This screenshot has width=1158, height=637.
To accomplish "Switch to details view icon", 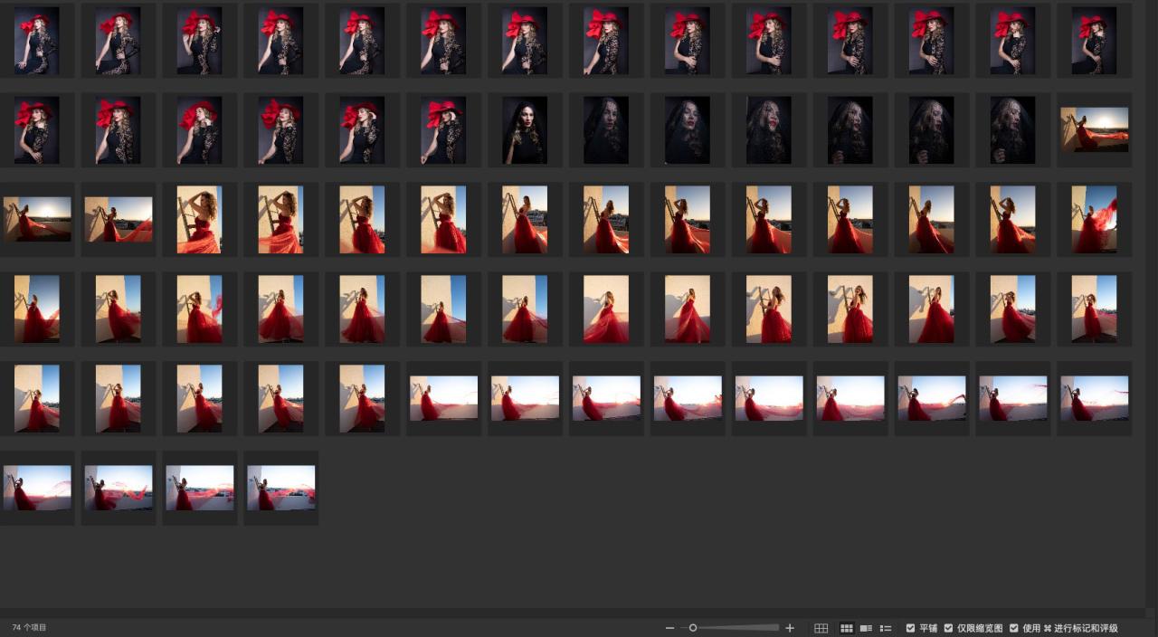I will pyautogui.click(x=866, y=628).
